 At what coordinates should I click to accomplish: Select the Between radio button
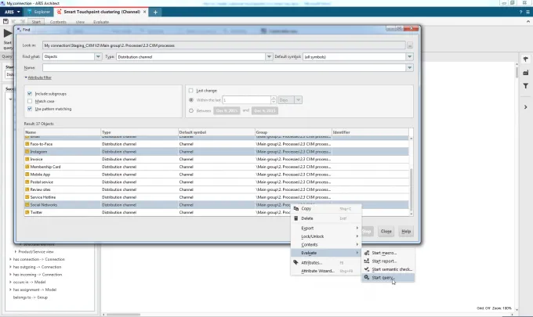[x=191, y=110]
